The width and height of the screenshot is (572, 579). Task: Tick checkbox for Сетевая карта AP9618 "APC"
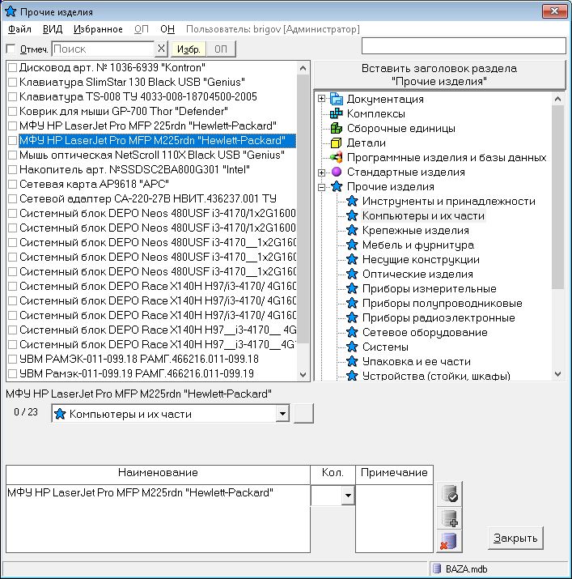click(12, 185)
